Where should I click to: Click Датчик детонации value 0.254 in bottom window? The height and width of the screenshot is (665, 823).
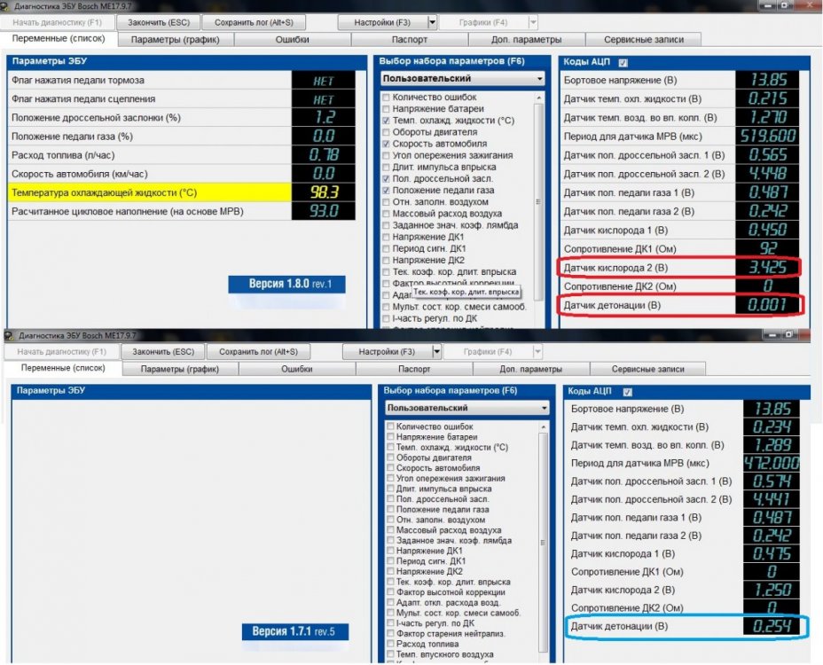772,626
